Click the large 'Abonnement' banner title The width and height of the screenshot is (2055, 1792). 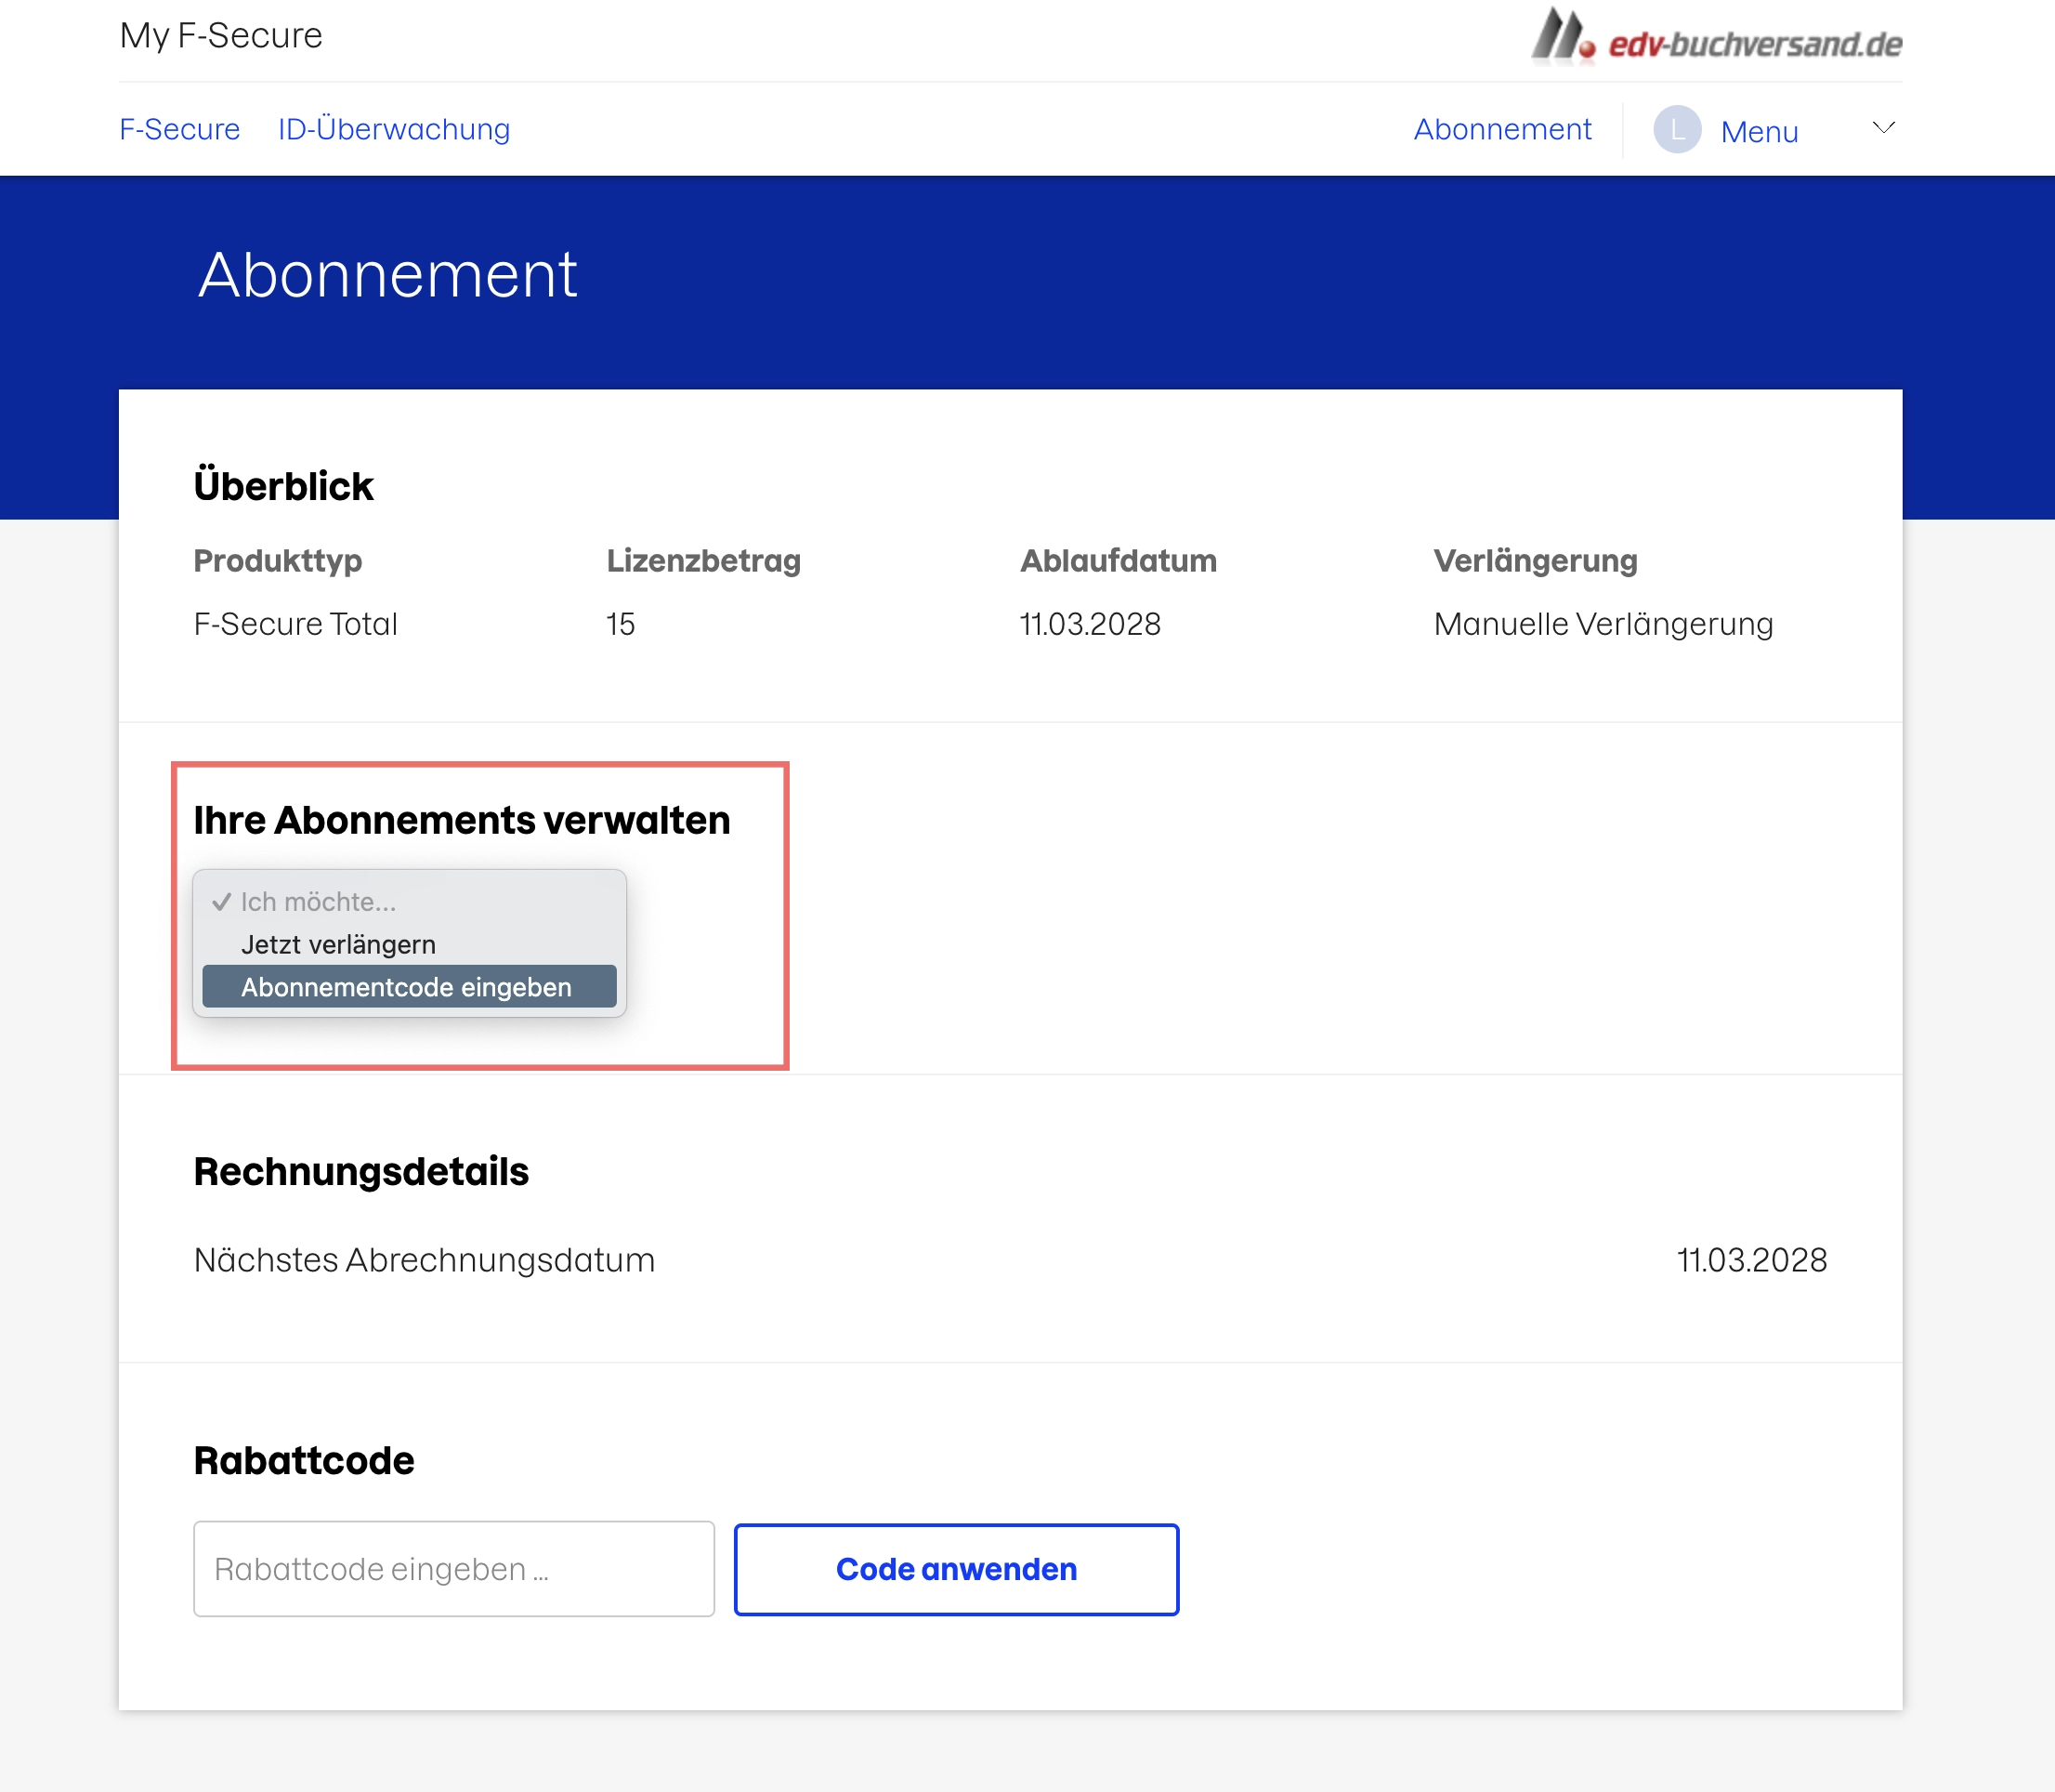click(387, 275)
